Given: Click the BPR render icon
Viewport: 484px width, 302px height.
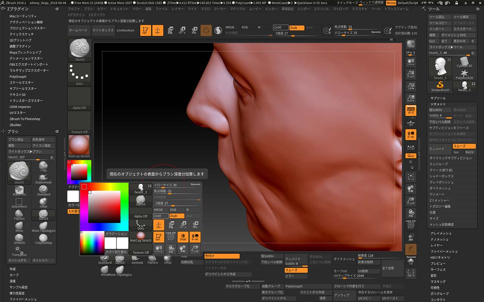Looking at the screenshot, I should [411, 45].
